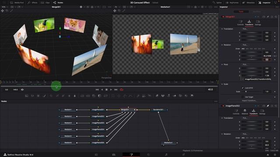Switch Merge3D1 to the Transform tab

[x=249, y=23]
